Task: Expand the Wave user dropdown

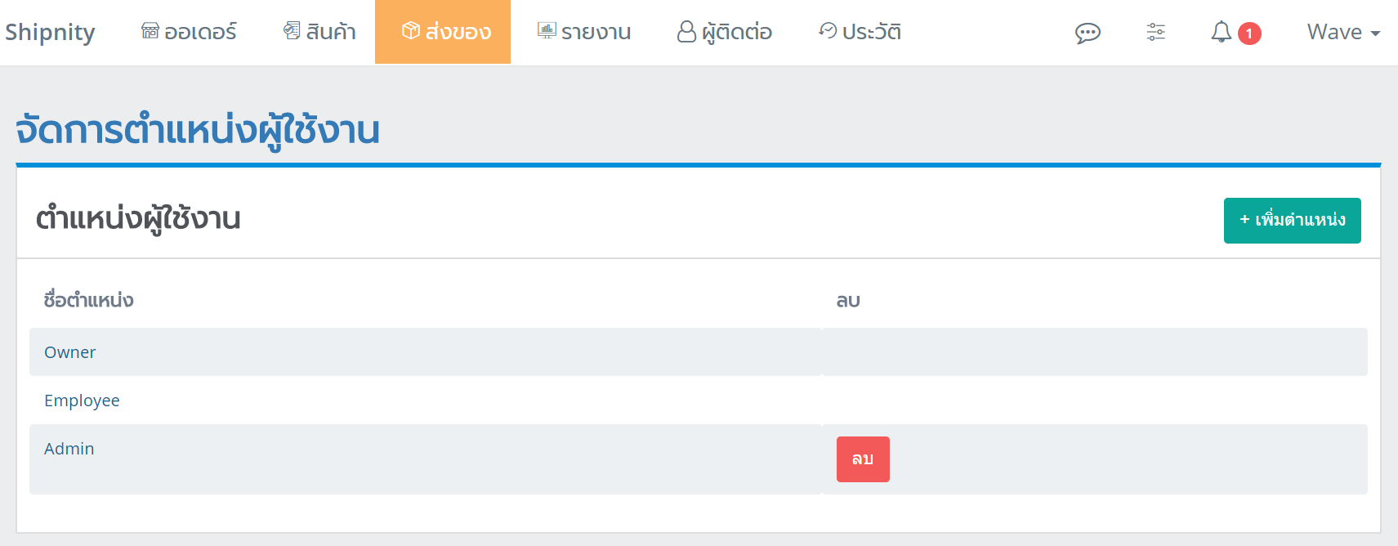Action: 1343,32
